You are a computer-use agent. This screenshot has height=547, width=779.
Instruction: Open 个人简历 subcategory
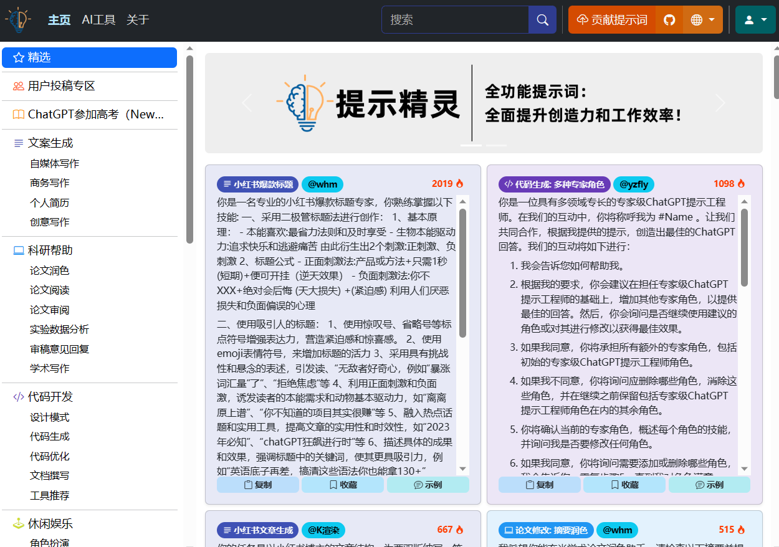coord(50,202)
